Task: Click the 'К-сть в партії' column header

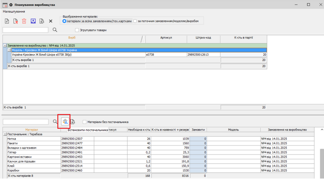Action: tap(243, 38)
